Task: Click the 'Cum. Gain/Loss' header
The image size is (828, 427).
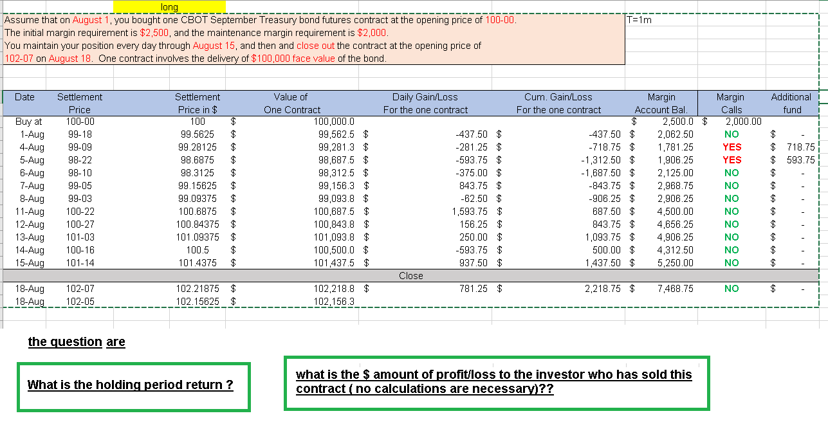Action: [558, 104]
